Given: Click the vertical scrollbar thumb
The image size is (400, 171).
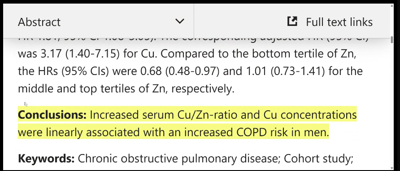Looking at the screenshot, I should pos(392,40).
